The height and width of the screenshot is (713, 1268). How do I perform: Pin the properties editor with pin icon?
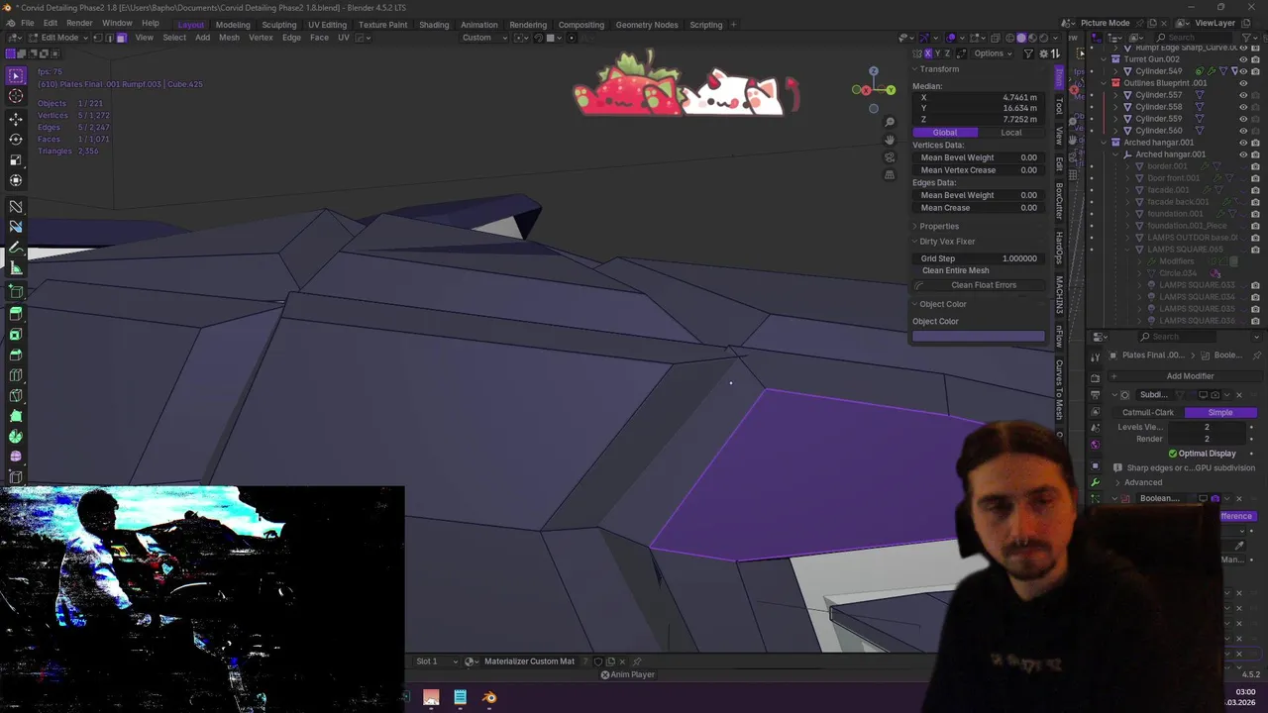point(1257,355)
